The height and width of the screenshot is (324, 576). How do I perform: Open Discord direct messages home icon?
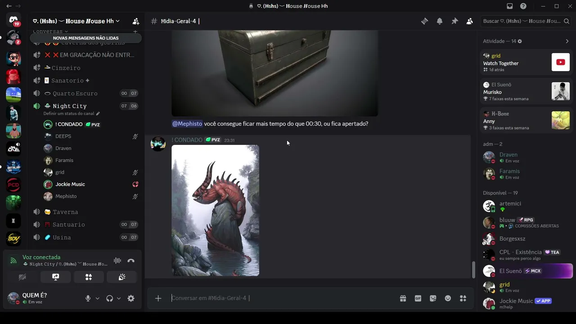click(13, 21)
